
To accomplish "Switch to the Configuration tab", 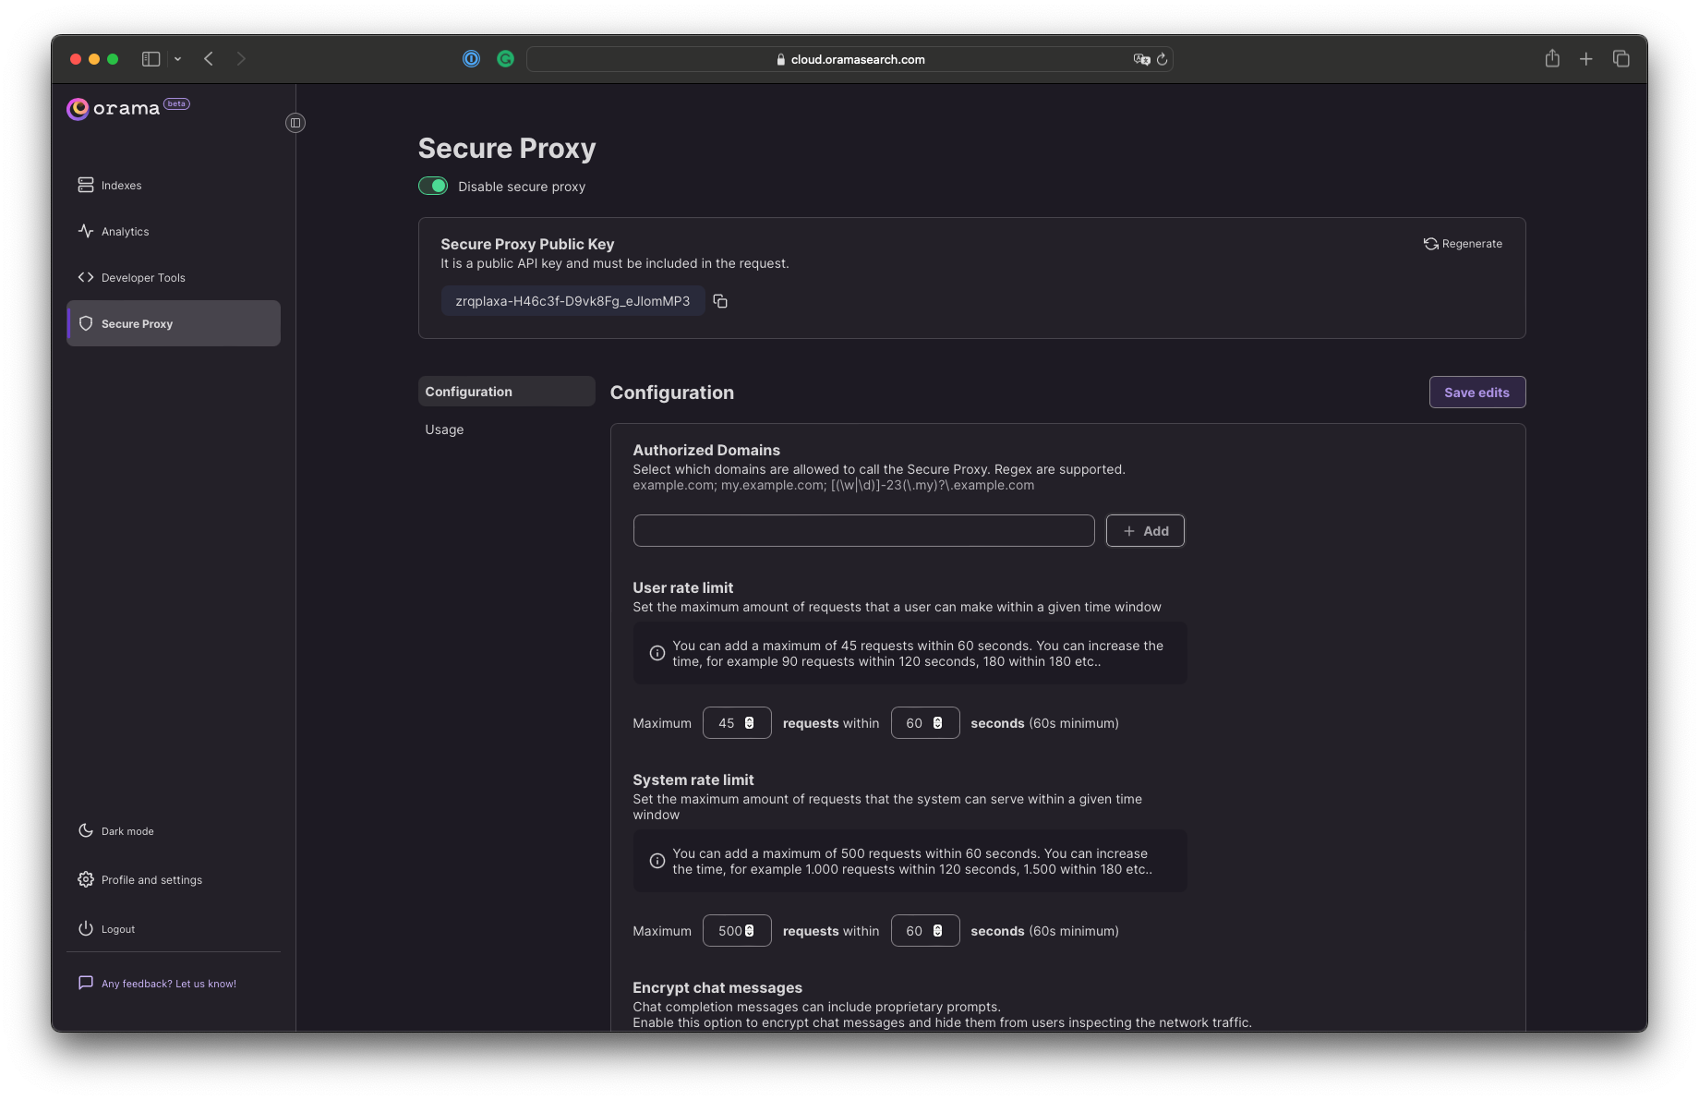I will click(506, 392).
